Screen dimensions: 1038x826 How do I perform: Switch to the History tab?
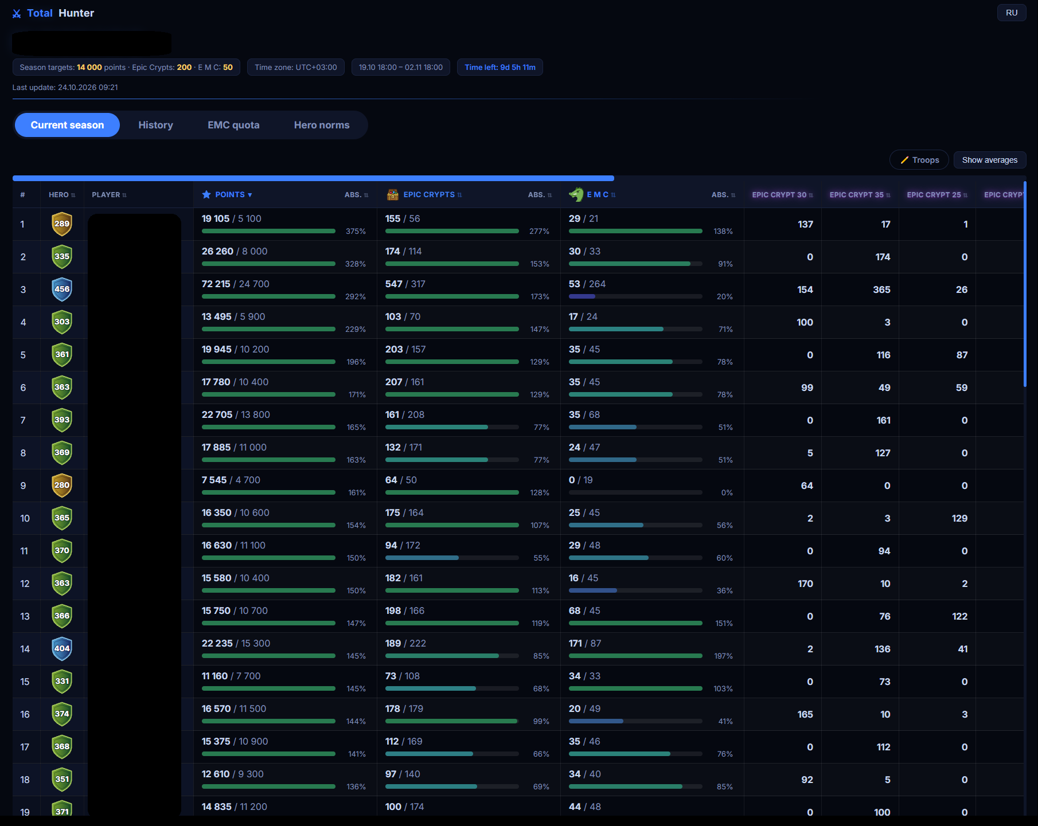[155, 125]
